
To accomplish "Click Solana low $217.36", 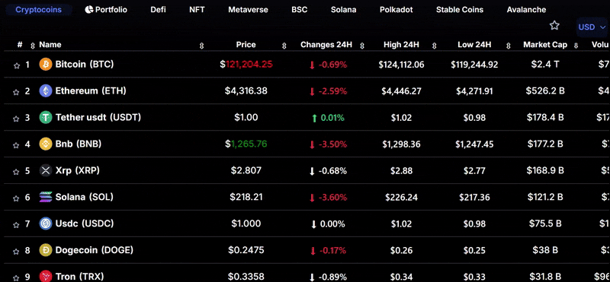I will click(x=474, y=198).
